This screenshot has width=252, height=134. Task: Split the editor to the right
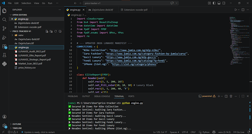(x=243, y=10)
